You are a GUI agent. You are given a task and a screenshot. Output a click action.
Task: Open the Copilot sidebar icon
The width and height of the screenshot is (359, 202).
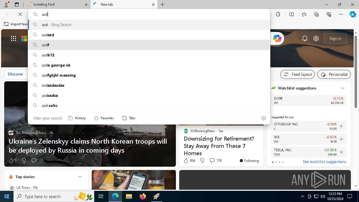(x=353, y=14)
